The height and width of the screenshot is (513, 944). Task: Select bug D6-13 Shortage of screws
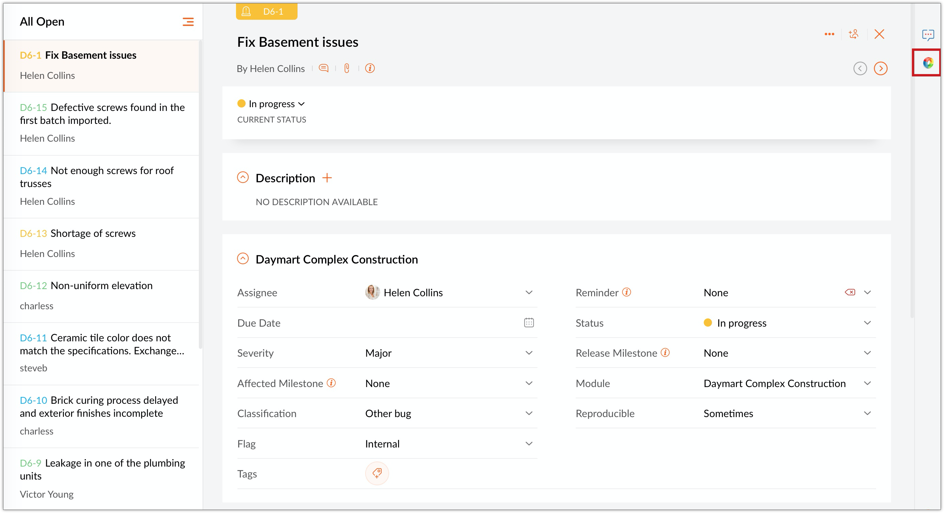tap(93, 233)
